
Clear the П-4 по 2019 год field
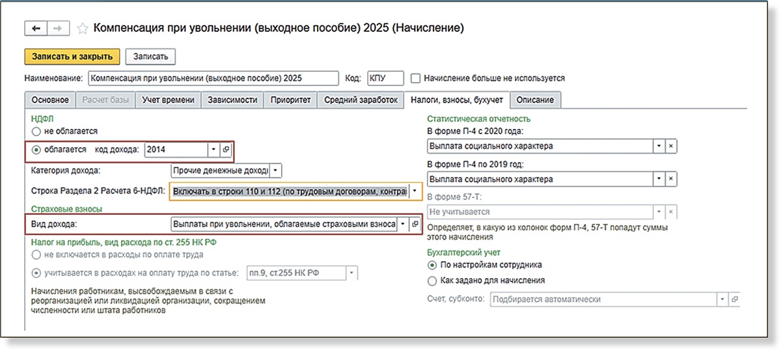671,178
